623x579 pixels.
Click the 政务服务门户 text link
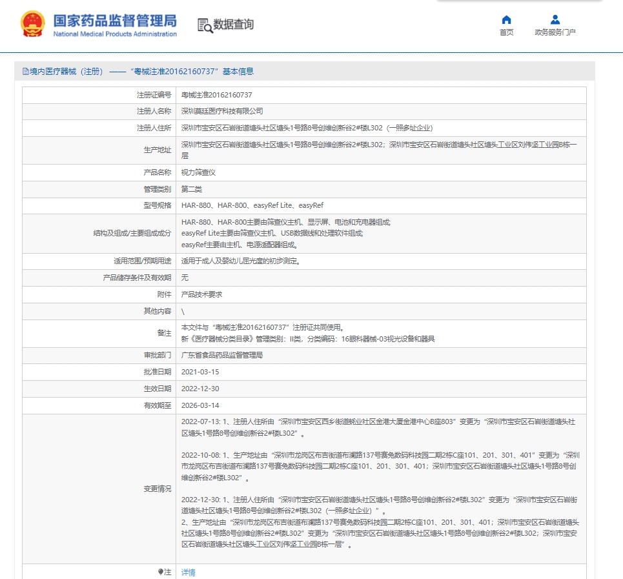(x=555, y=32)
